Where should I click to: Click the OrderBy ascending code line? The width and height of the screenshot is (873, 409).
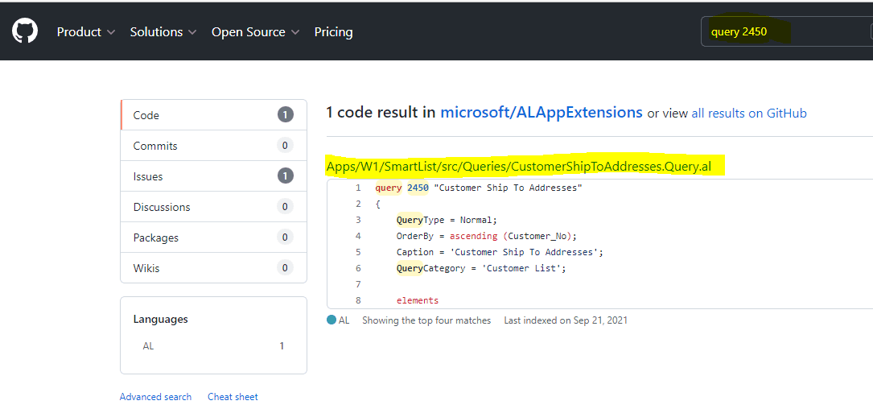pos(487,236)
